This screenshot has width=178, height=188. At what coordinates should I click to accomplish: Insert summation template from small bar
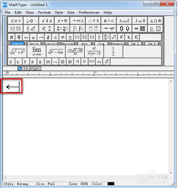pyautogui.click(x=107, y=37)
